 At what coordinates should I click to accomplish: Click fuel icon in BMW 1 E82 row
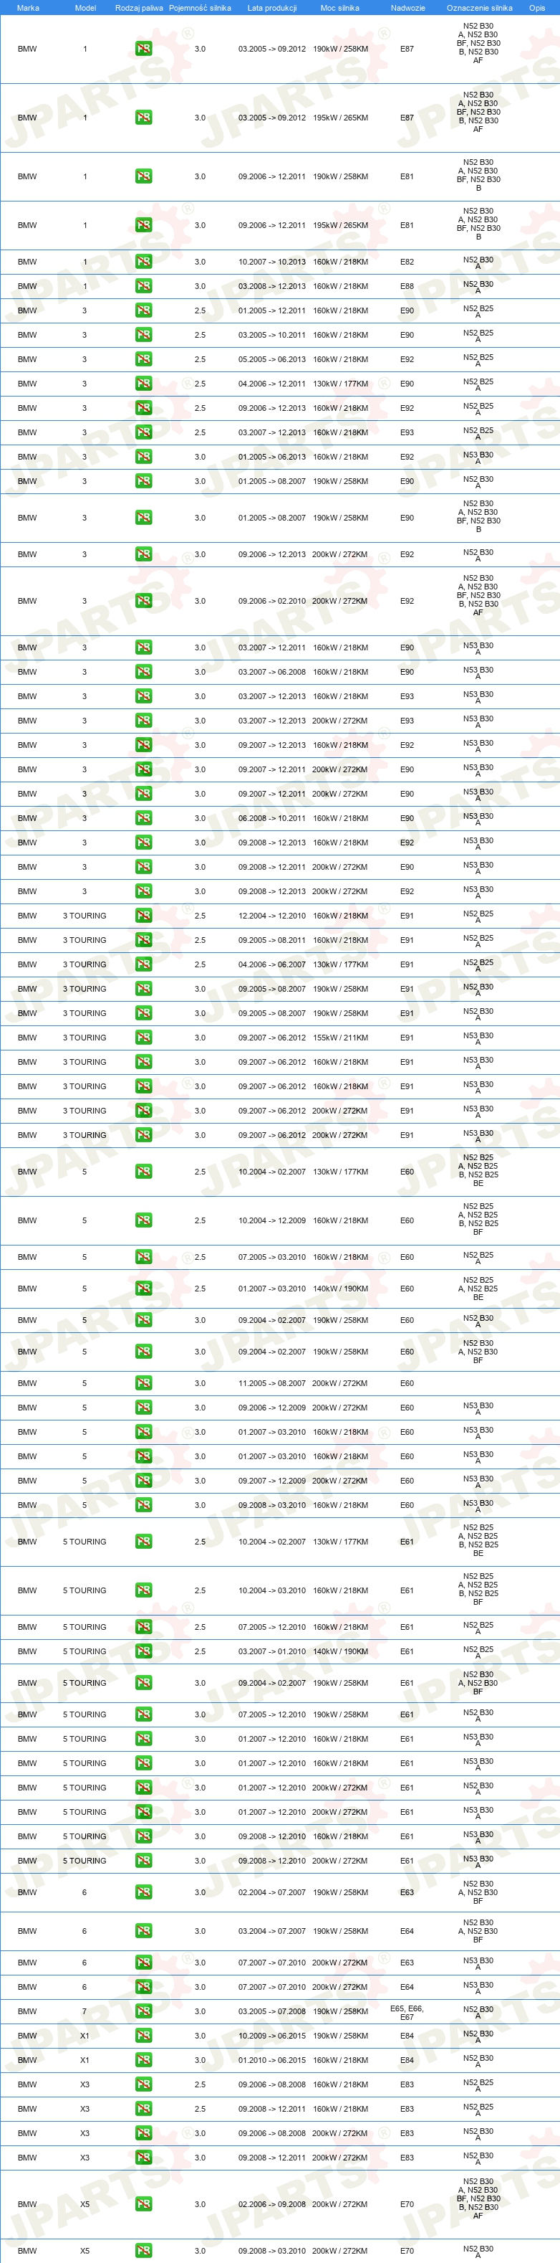click(144, 262)
